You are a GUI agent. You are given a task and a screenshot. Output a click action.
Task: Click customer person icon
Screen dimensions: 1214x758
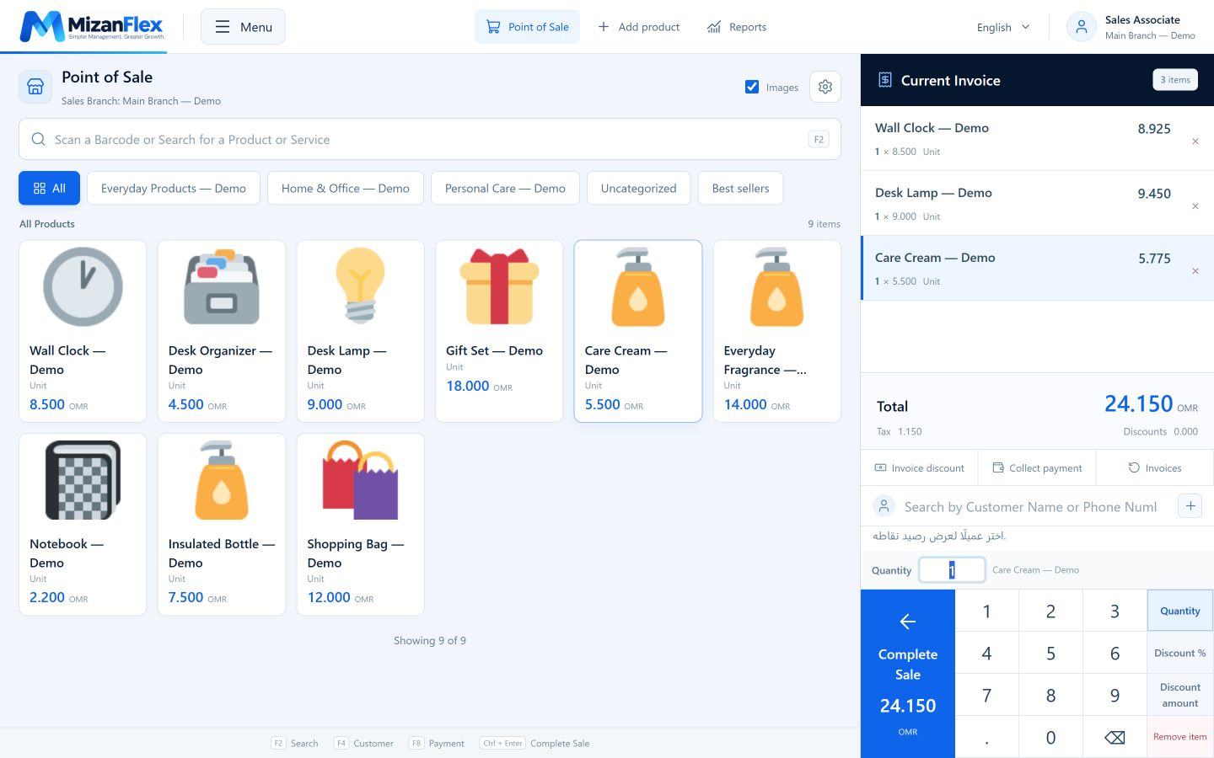click(x=884, y=506)
